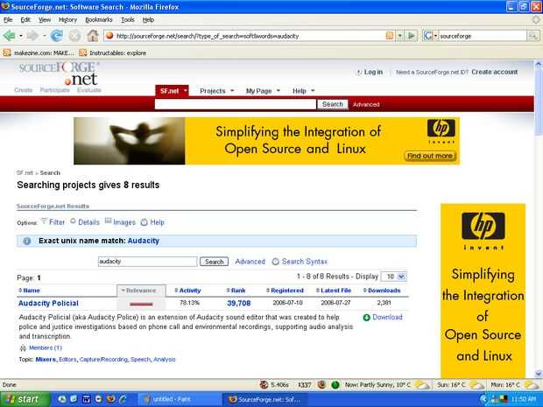543x407 pixels.
Task: Click the Mixers topic link
Action: pyautogui.click(x=46, y=360)
